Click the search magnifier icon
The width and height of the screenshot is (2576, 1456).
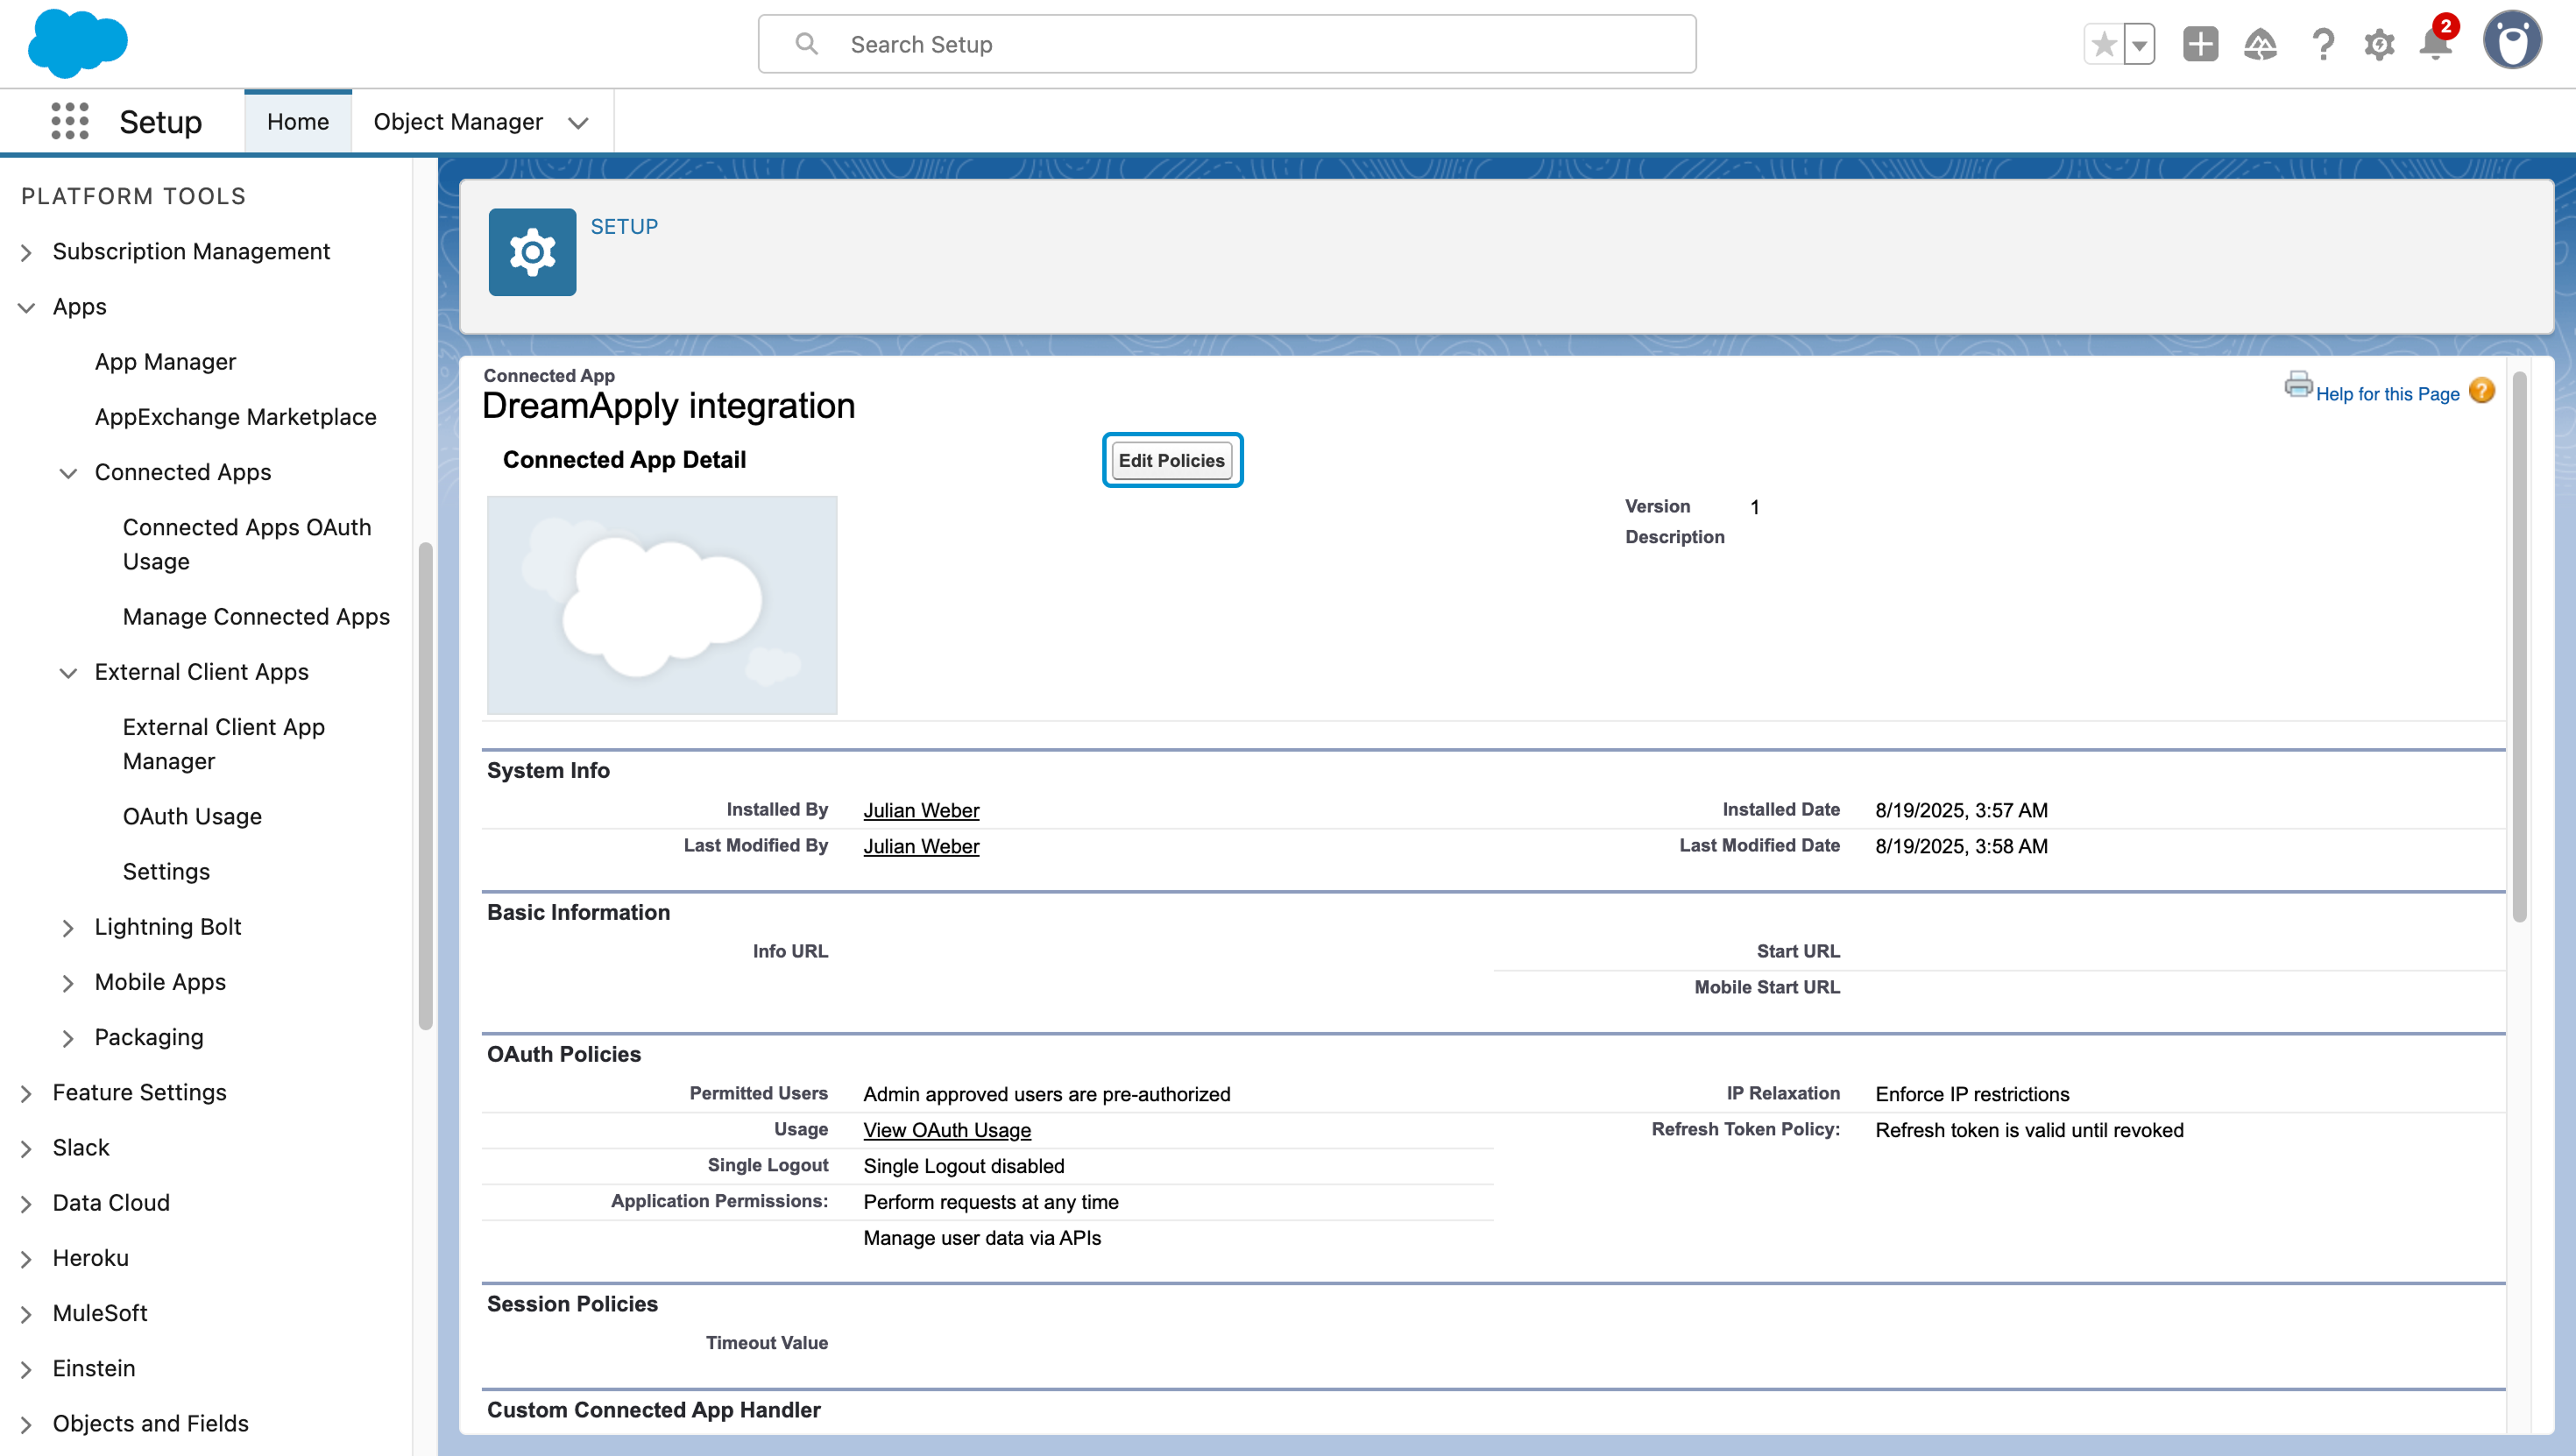806,44
